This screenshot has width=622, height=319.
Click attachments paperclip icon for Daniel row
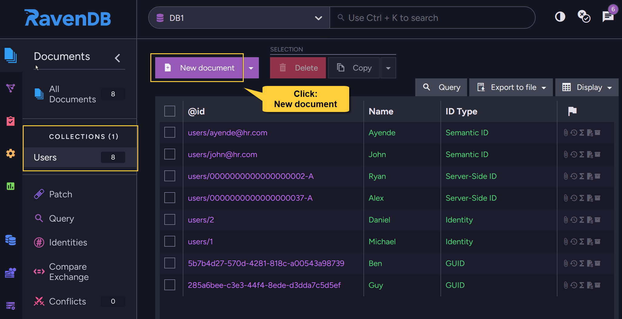coord(566,220)
